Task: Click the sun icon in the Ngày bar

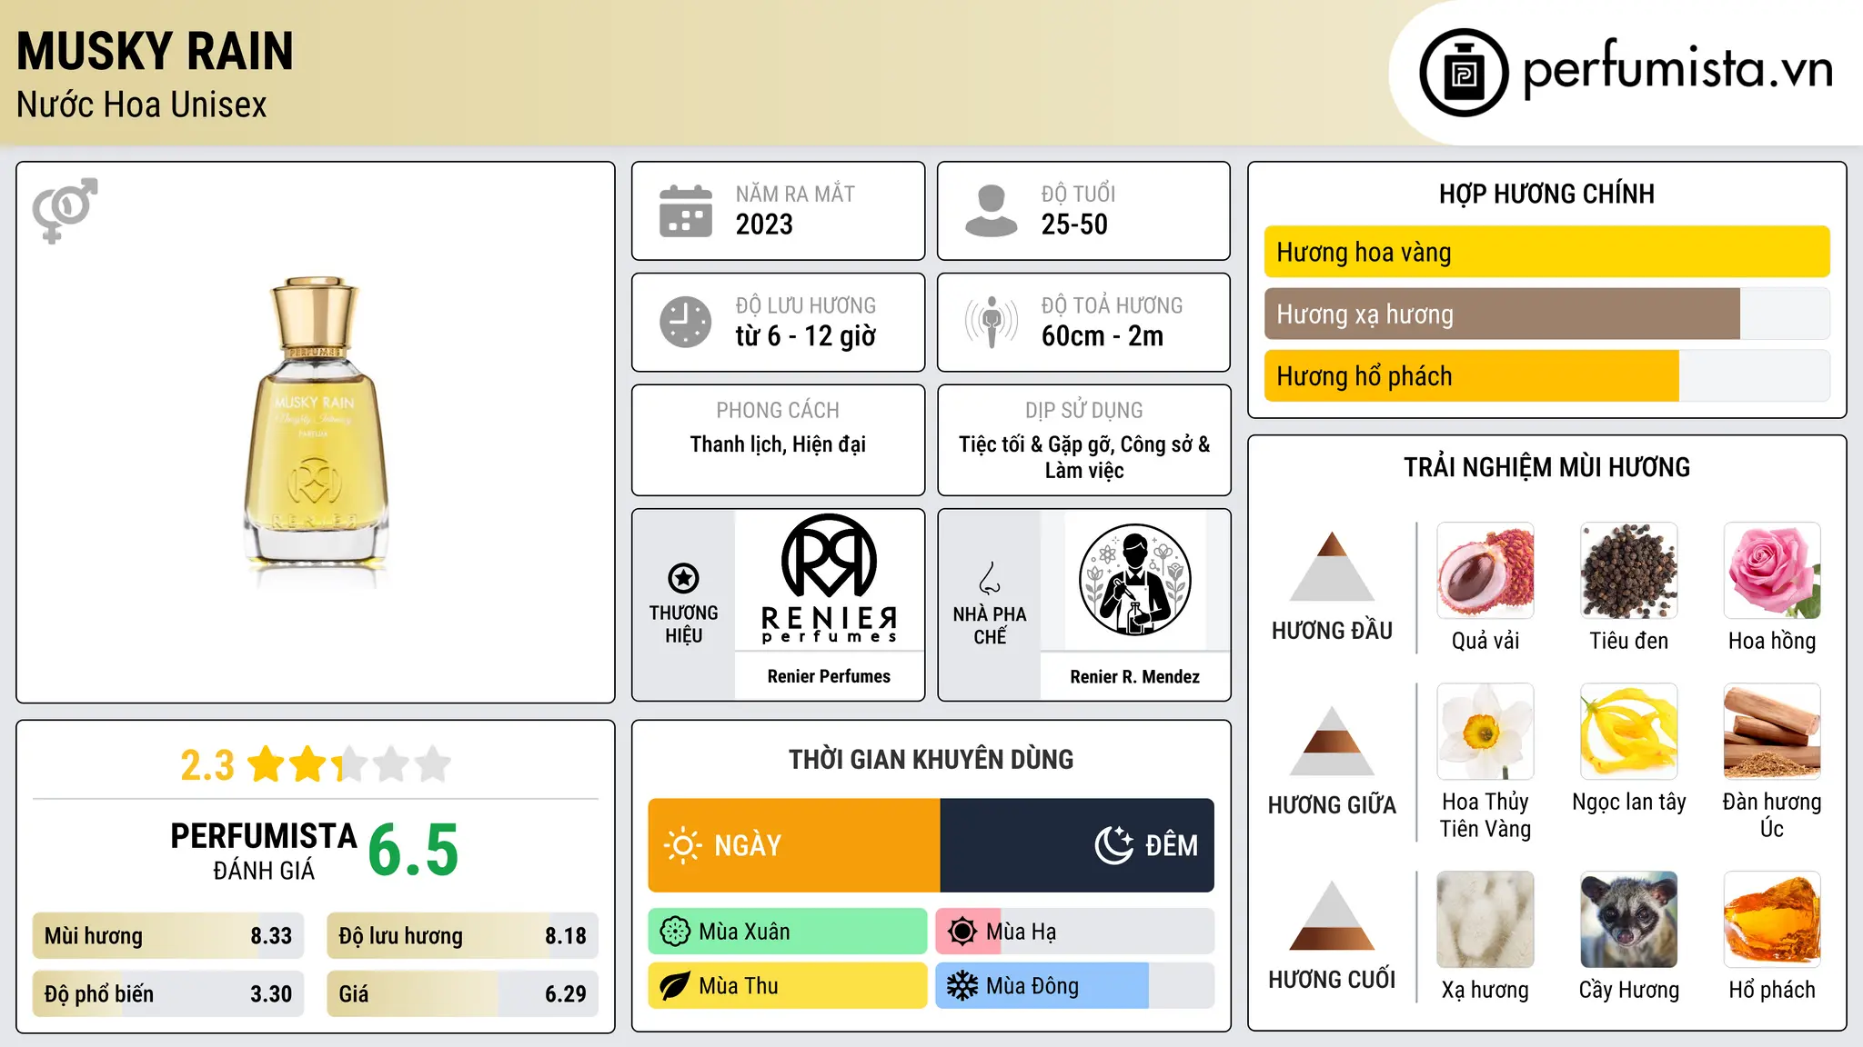Action: click(x=682, y=845)
